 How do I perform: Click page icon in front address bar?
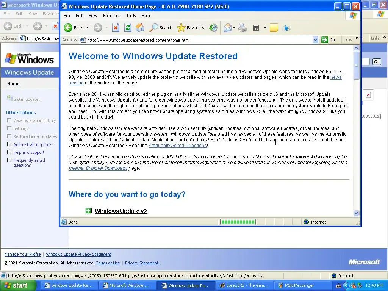[83, 40]
